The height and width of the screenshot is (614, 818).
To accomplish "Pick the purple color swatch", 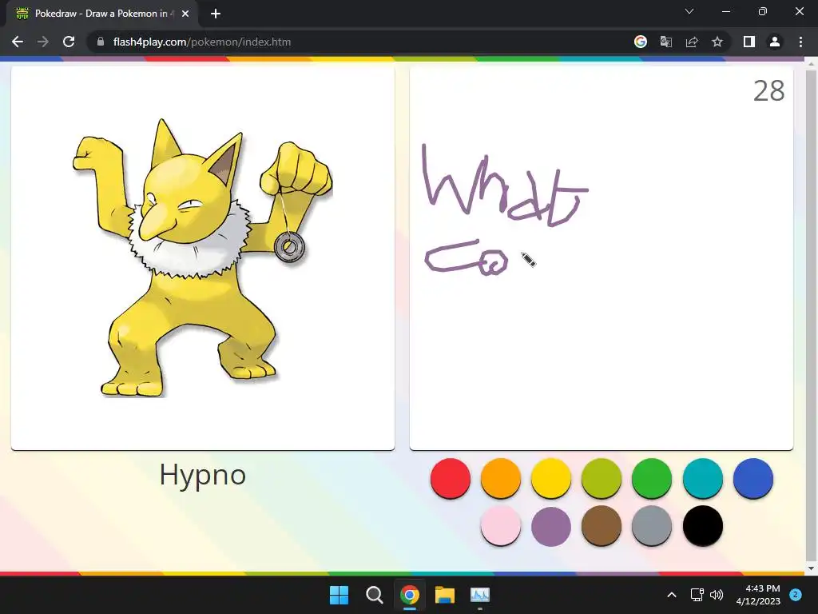I will pyautogui.click(x=551, y=526).
